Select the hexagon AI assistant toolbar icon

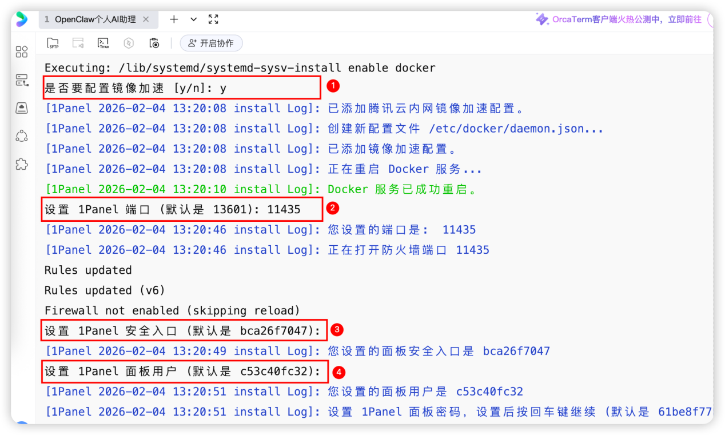click(x=129, y=43)
